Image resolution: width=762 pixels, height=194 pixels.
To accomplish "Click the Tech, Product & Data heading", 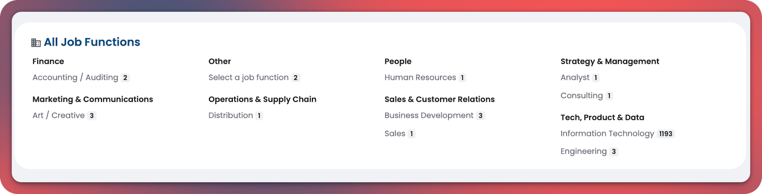I will pos(602,117).
